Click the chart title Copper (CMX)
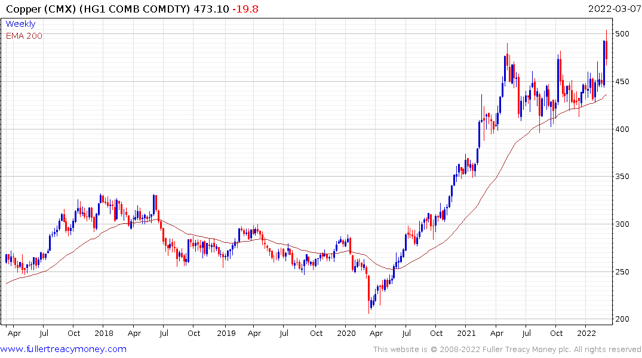 pos(41,9)
